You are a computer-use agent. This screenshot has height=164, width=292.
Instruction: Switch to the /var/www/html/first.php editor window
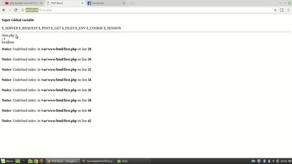click(98, 161)
